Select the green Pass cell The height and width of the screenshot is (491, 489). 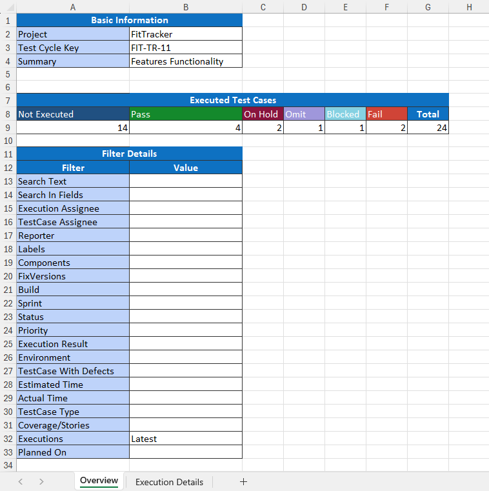186,114
